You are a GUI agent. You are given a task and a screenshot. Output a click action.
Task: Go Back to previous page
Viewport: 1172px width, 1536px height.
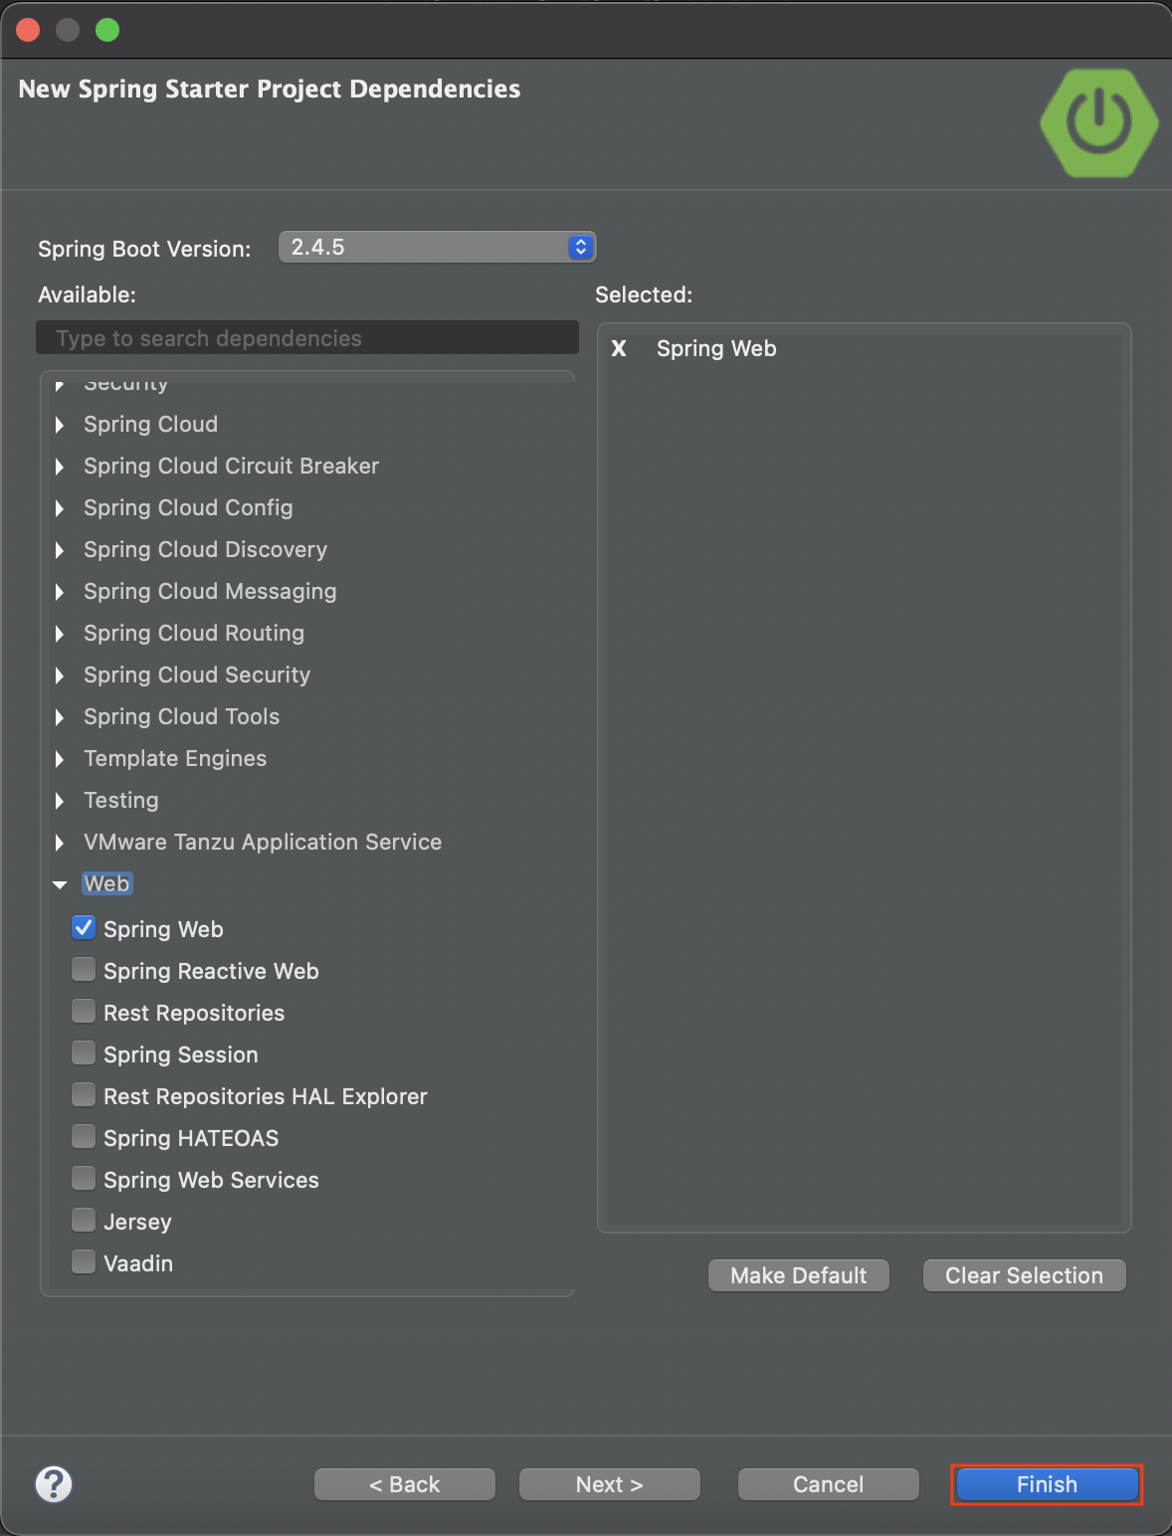[404, 1484]
